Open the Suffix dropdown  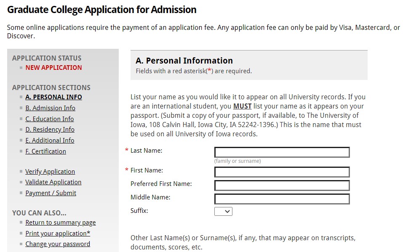click(x=223, y=211)
